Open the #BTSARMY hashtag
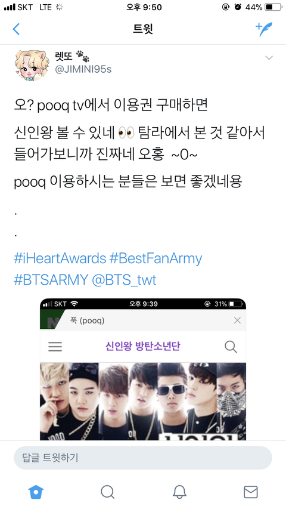 [51, 279]
